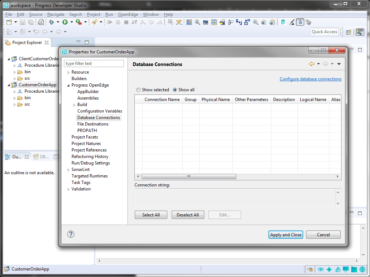This screenshot has height=277, width=370.
Task: Select Task Tags in the properties tree
Action: click(x=81, y=183)
